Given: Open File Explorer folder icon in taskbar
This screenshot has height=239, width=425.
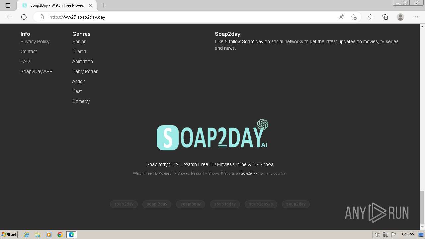Looking at the screenshot, I should (x=38, y=235).
